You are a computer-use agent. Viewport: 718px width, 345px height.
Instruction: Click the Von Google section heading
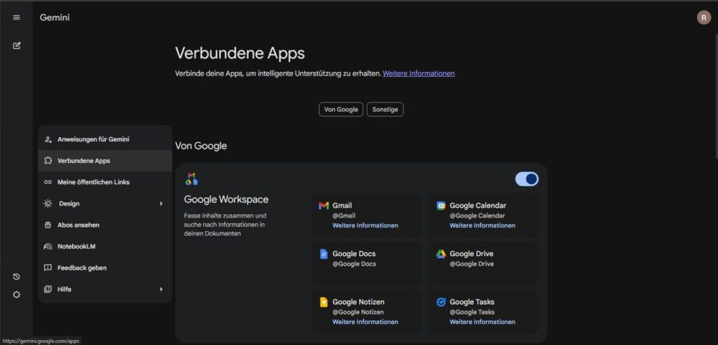[x=201, y=146]
